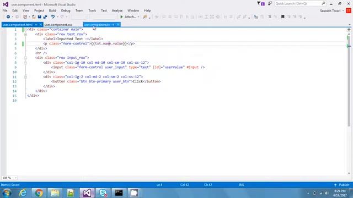Collapse the container main div on line 1
Screen dimensions: 353x198
point(25,30)
